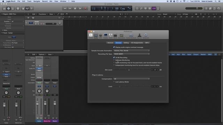
Task: Click the red Record button
Action: (x=85, y=8)
